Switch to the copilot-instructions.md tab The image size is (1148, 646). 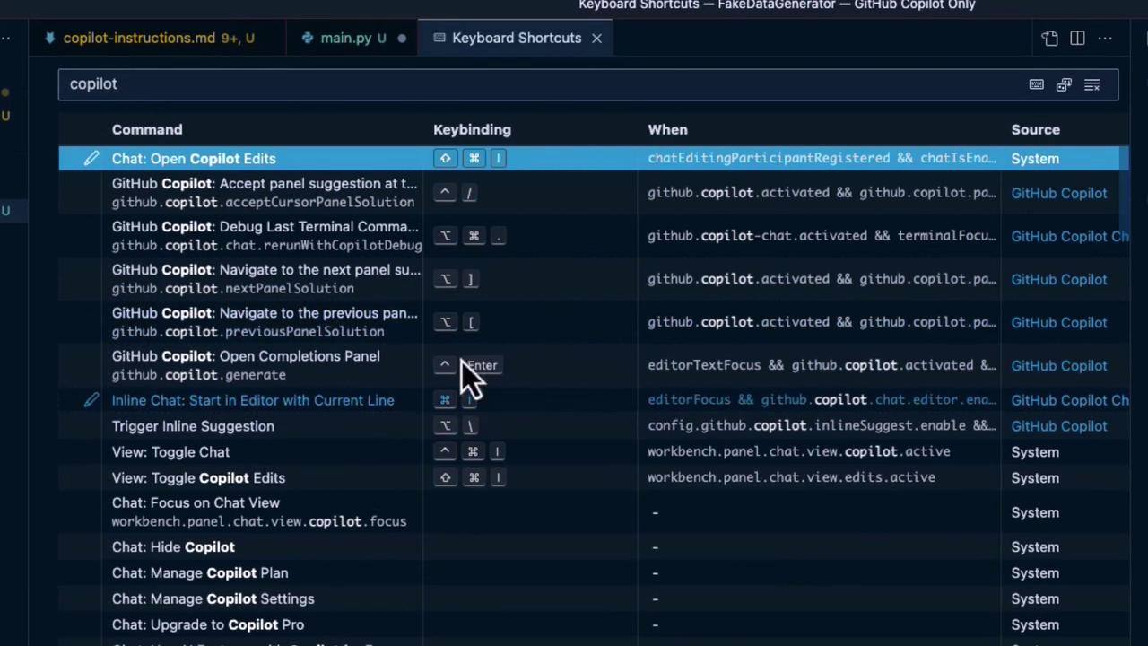click(152, 38)
